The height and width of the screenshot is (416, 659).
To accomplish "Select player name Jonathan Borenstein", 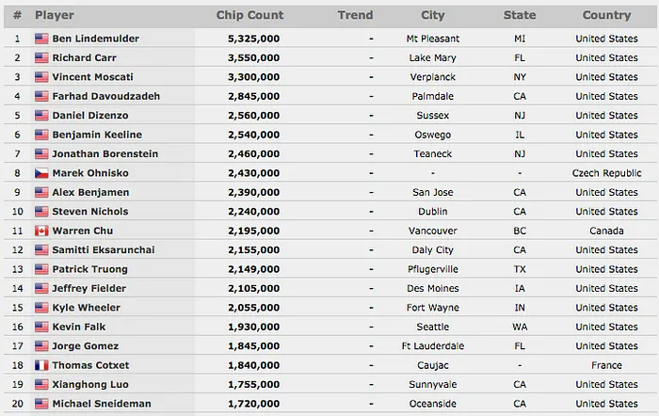I will pyautogui.click(x=104, y=153).
